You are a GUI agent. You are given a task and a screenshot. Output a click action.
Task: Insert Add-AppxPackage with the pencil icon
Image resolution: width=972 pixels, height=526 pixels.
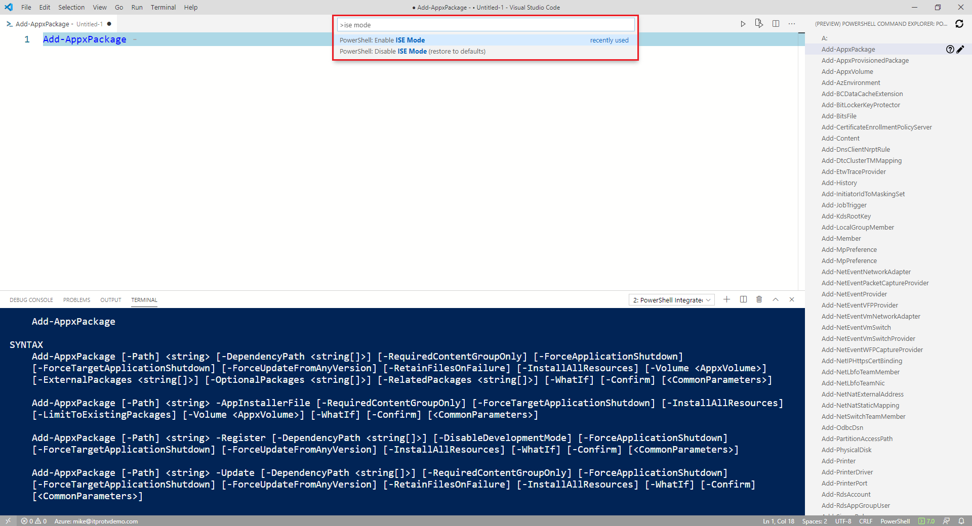(960, 49)
